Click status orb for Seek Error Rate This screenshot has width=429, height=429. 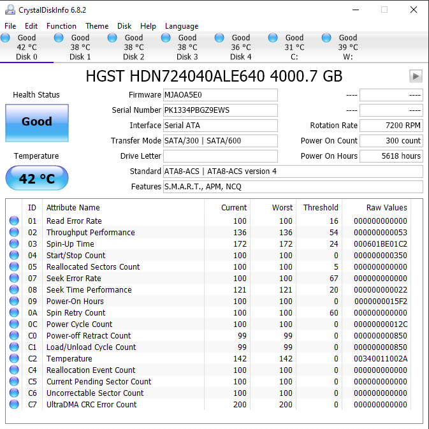(14, 278)
